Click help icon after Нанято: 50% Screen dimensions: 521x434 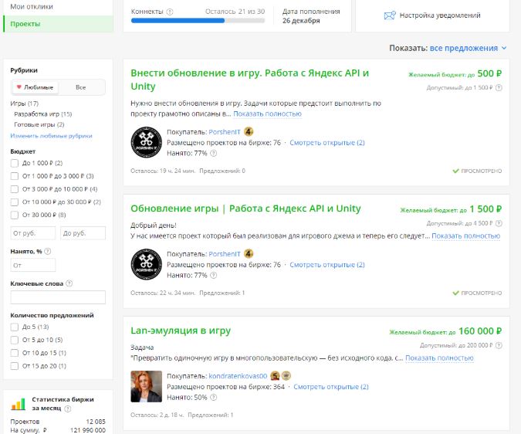tap(214, 397)
